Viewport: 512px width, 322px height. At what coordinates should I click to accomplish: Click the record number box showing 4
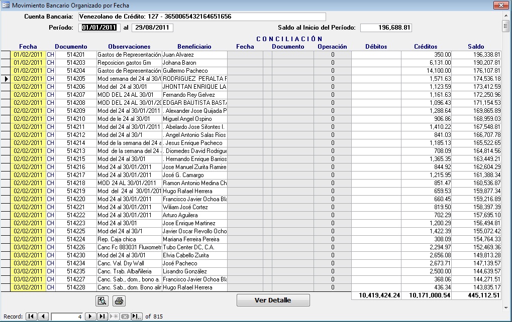[x=67, y=316]
